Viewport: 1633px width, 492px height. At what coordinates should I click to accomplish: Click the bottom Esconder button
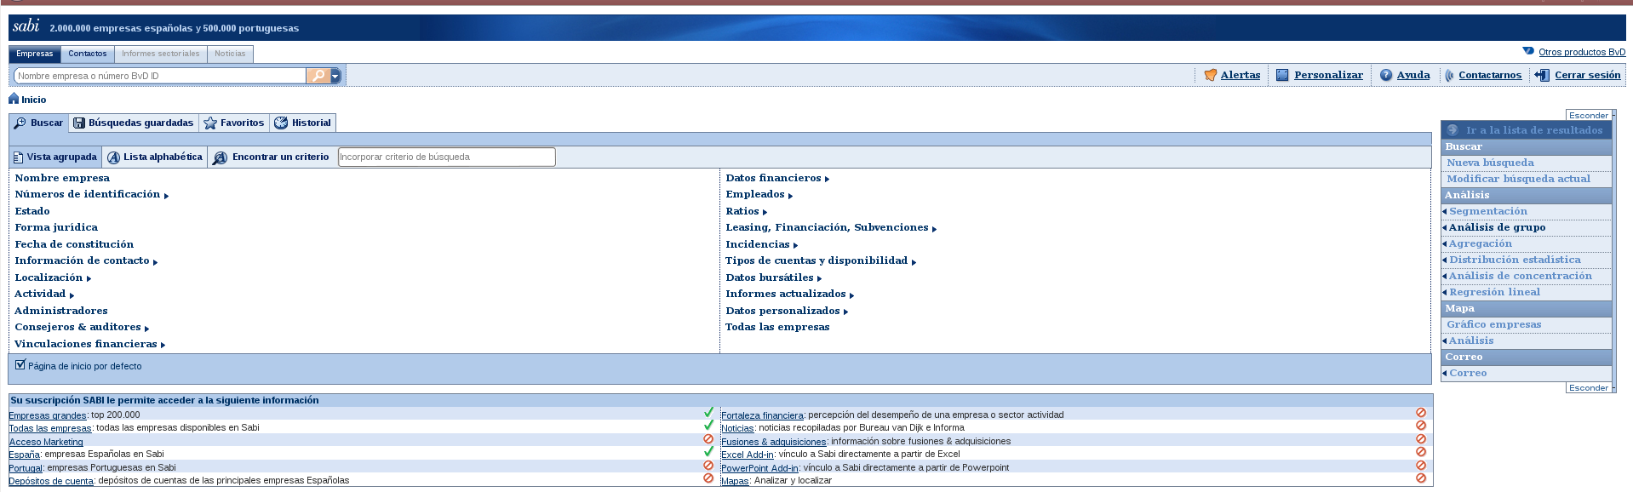point(1589,387)
